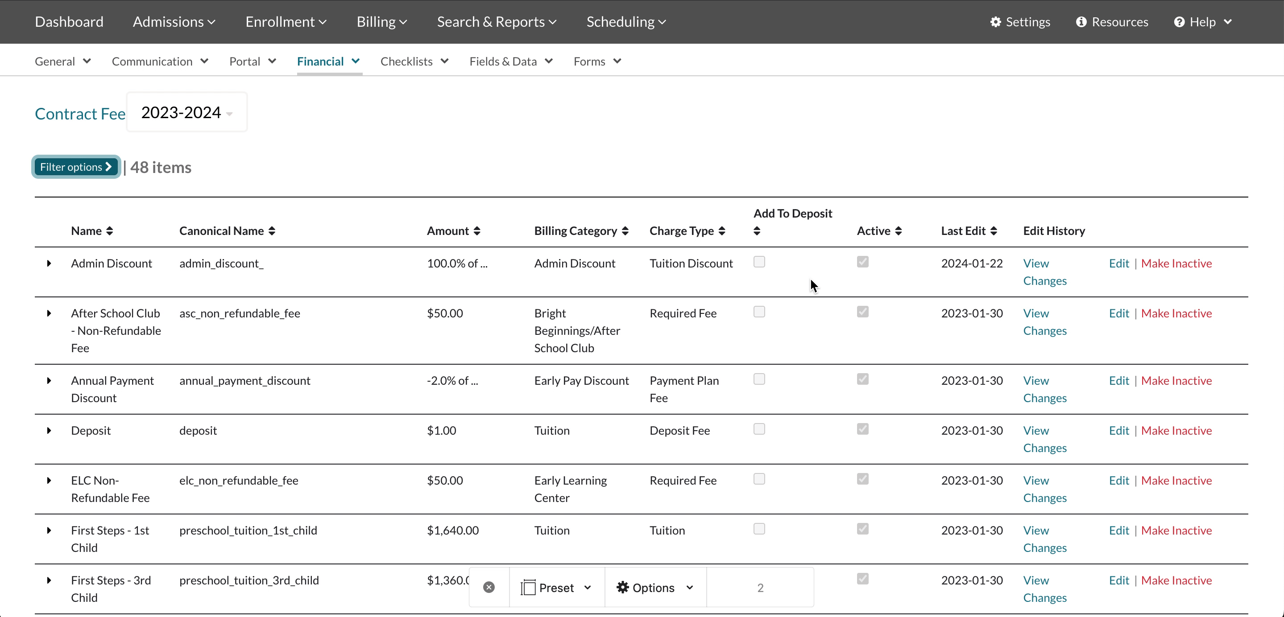
Task: Click the Options gear icon in floating bar
Action: click(x=622, y=588)
